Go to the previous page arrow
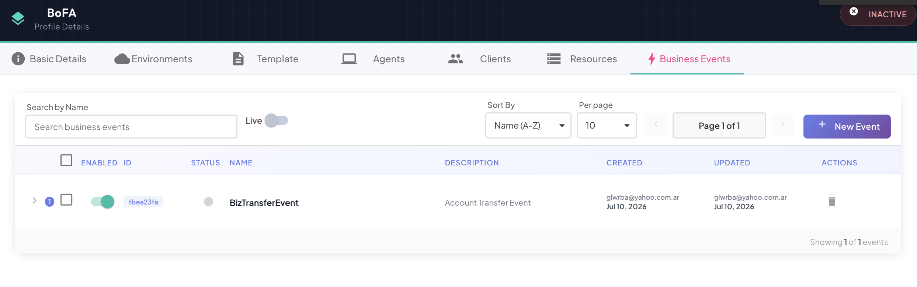 coord(656,125)
